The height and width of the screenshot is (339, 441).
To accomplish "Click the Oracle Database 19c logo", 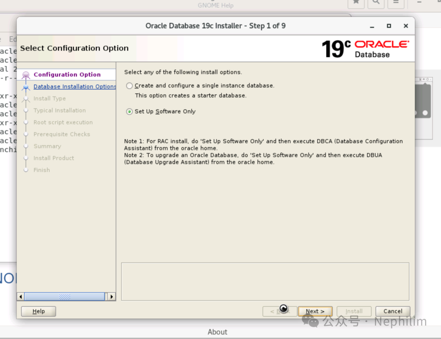I will point(365,49).
